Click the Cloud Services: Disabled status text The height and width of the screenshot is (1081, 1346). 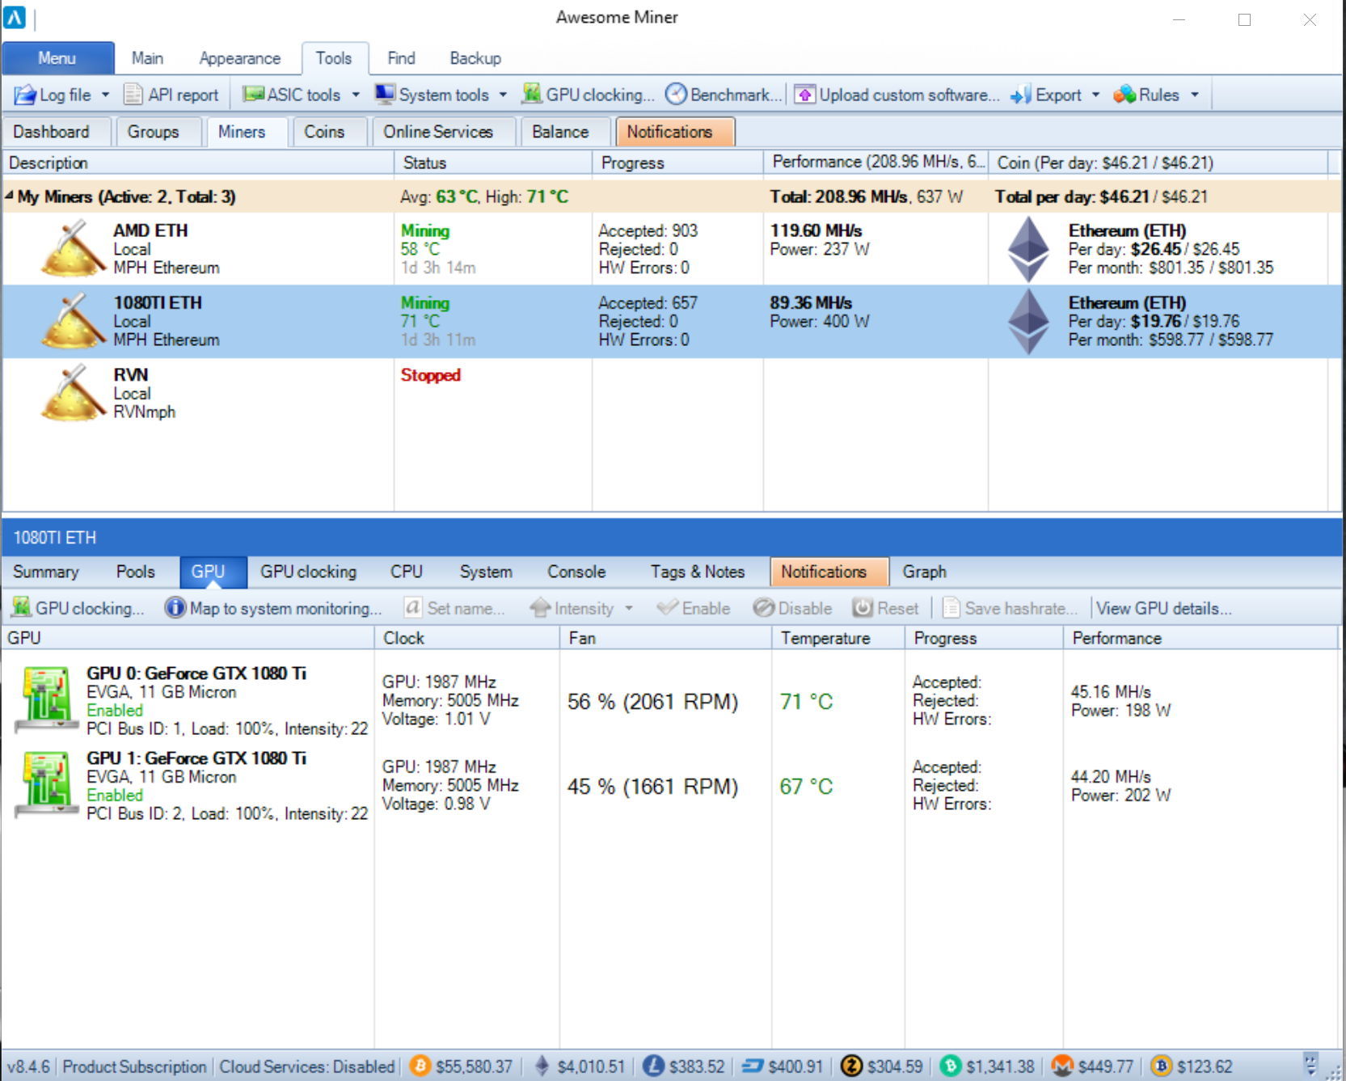[307, 1066]
